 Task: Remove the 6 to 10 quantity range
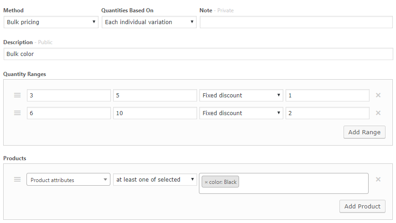tap(378, 113)
